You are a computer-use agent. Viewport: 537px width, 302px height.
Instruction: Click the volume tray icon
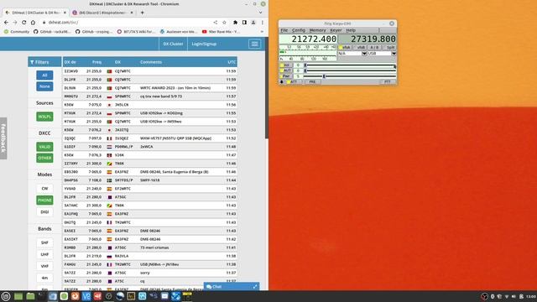[514, 296]
